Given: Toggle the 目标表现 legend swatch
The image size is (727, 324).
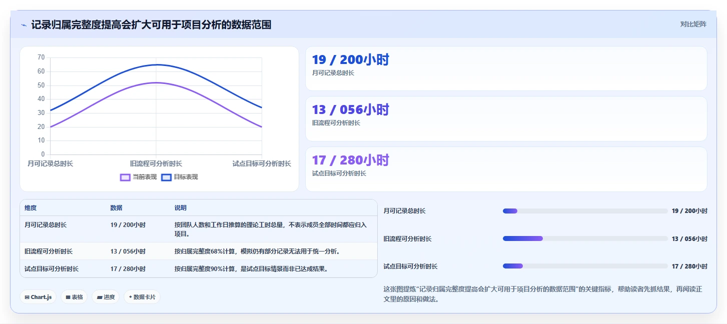Looking at the screenshot, I should coord(166,177).
